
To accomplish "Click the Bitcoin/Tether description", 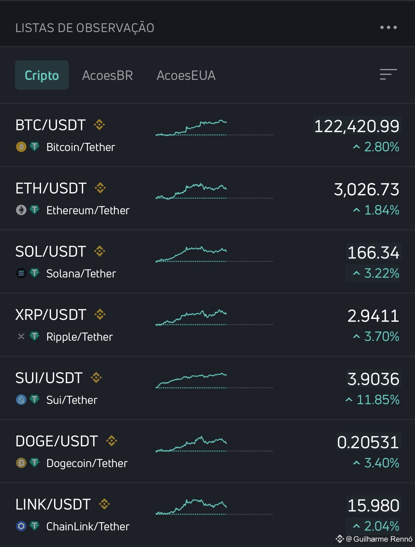I will pos(81,147).
